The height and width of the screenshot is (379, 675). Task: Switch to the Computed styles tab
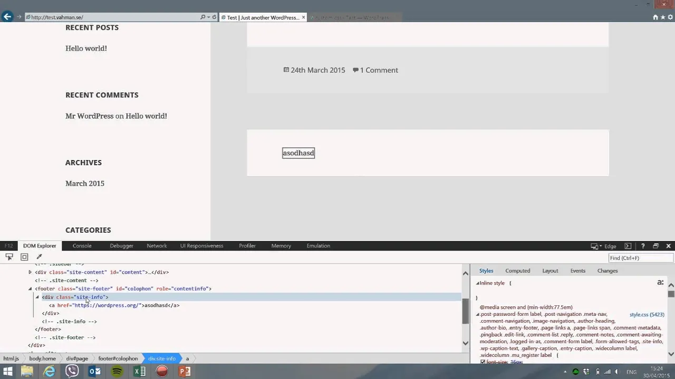tap(517, 271)
